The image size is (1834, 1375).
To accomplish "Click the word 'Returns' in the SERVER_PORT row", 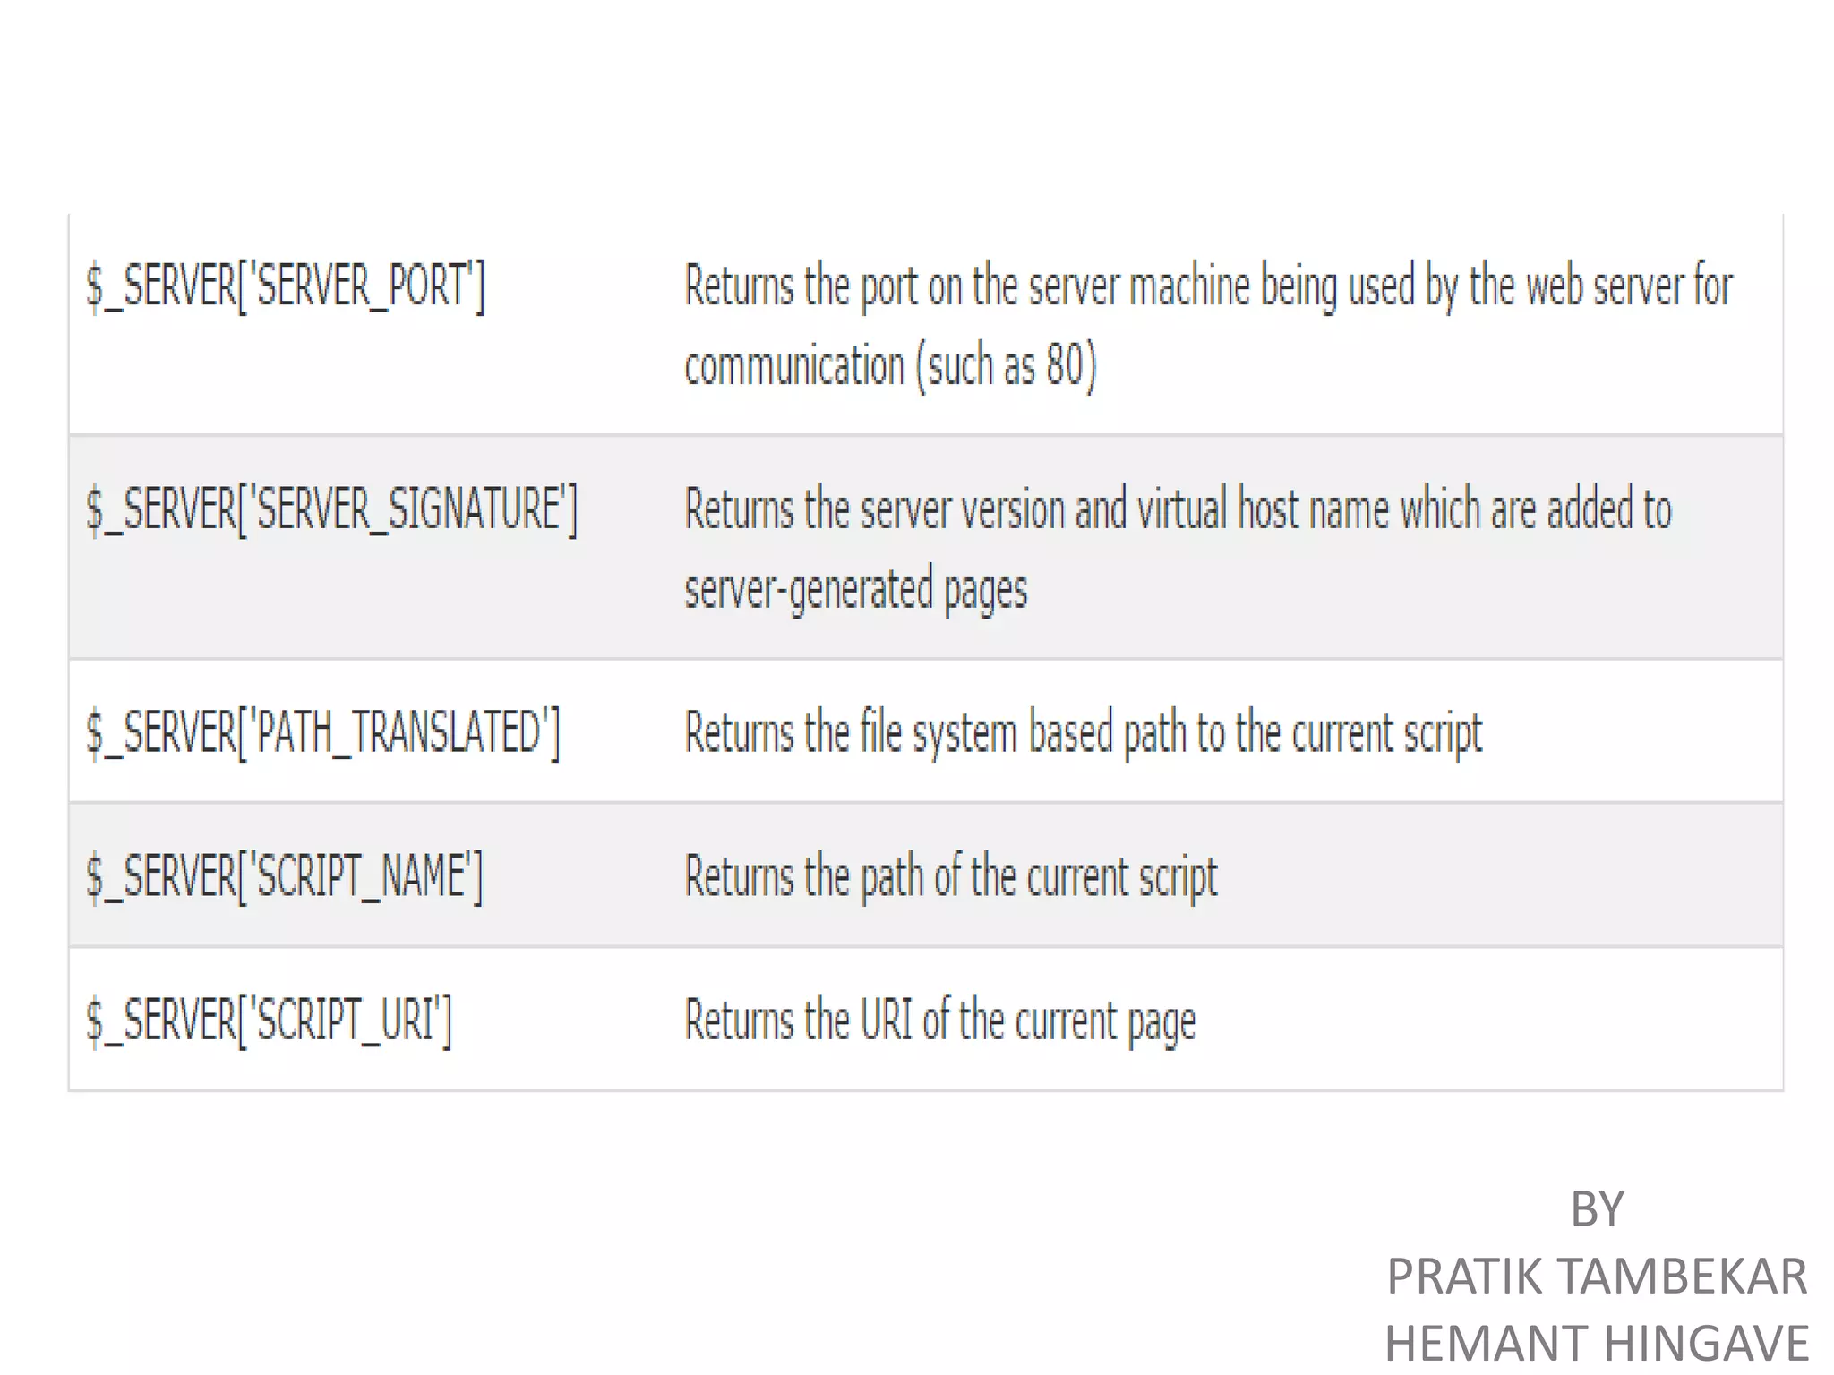I will (x=740, y=286).
